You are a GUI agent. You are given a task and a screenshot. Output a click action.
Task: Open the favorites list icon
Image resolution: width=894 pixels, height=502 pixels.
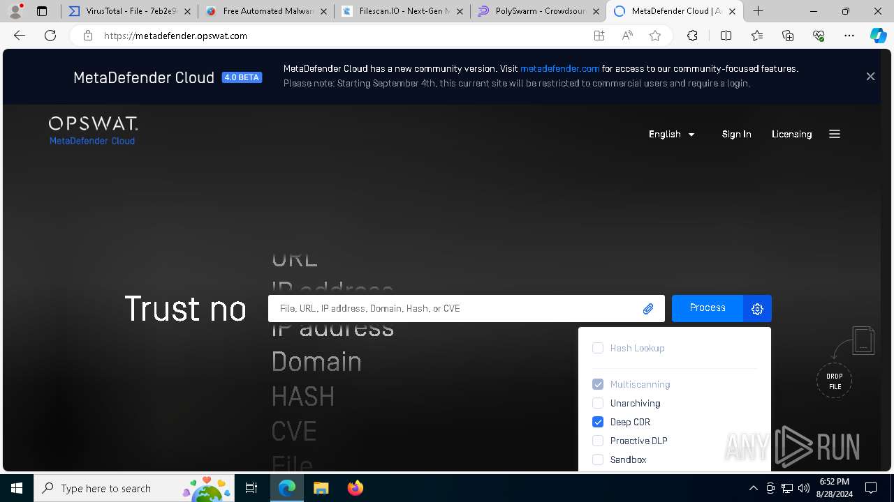(757, 36)
